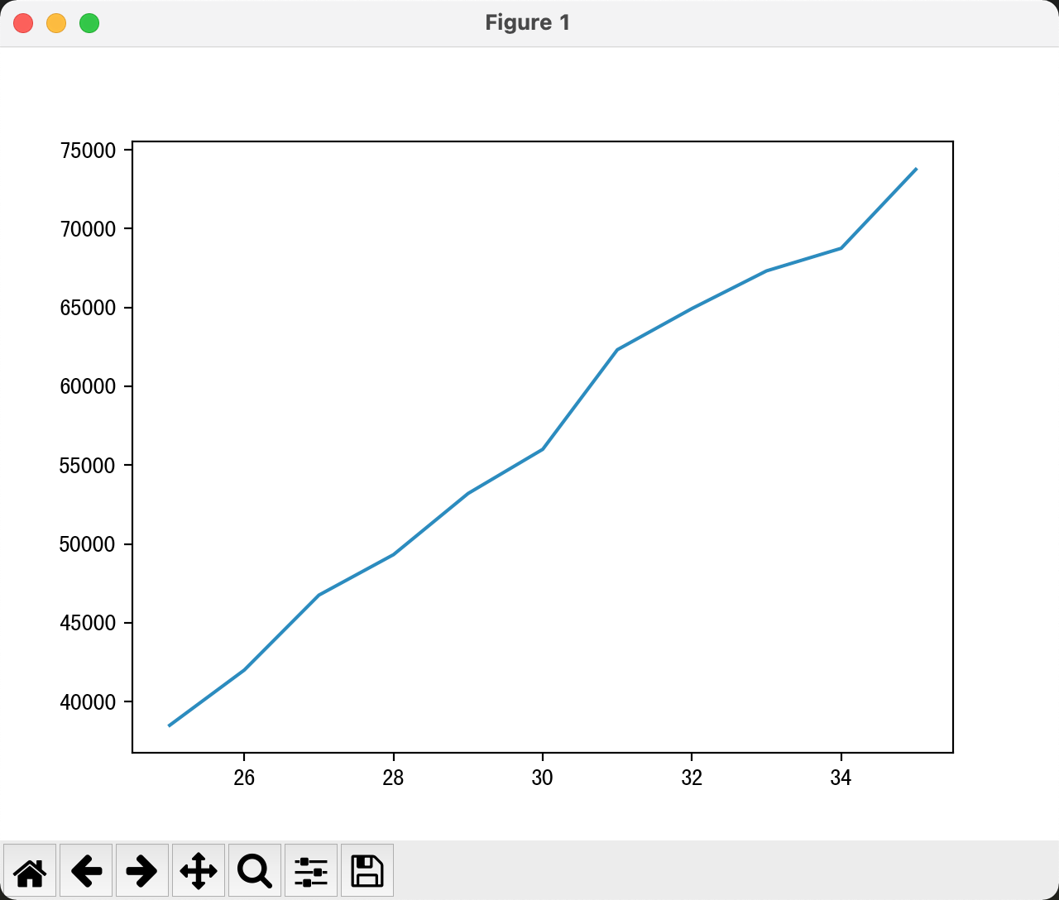Click the 28 x-axis label
This screenshot has width=1059, height=900.
pos(393,778)
